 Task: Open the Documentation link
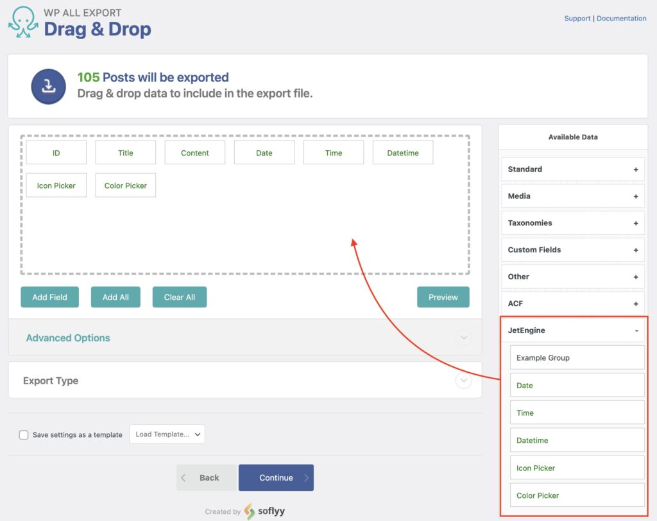click(x=621, y=18)
